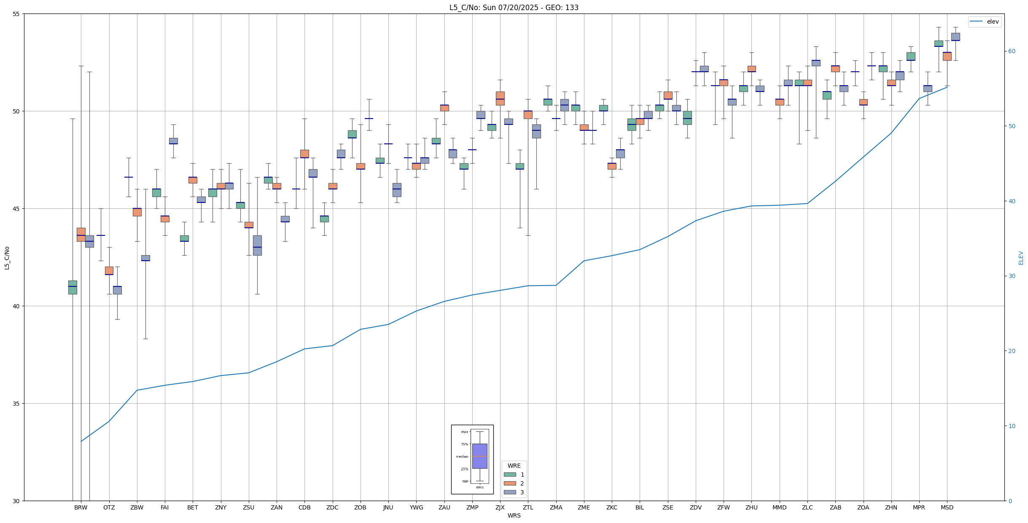Screen dimensions: 1028x523
Task: Click the 'elev' legend text
Action: point(993,22)
